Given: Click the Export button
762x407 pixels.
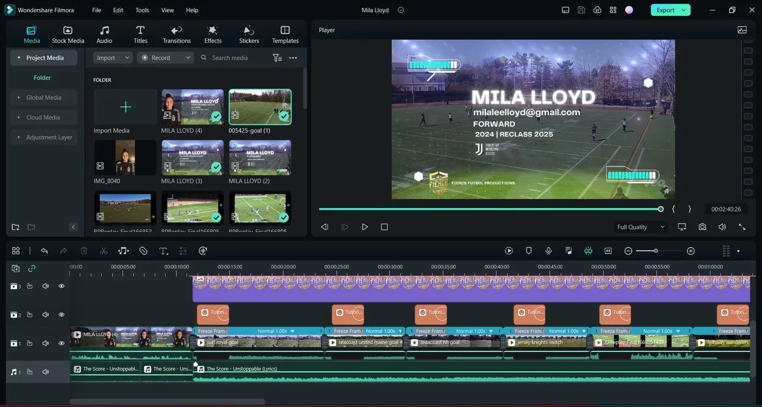Looking at the screenshot, I should [x=671, y=10].
